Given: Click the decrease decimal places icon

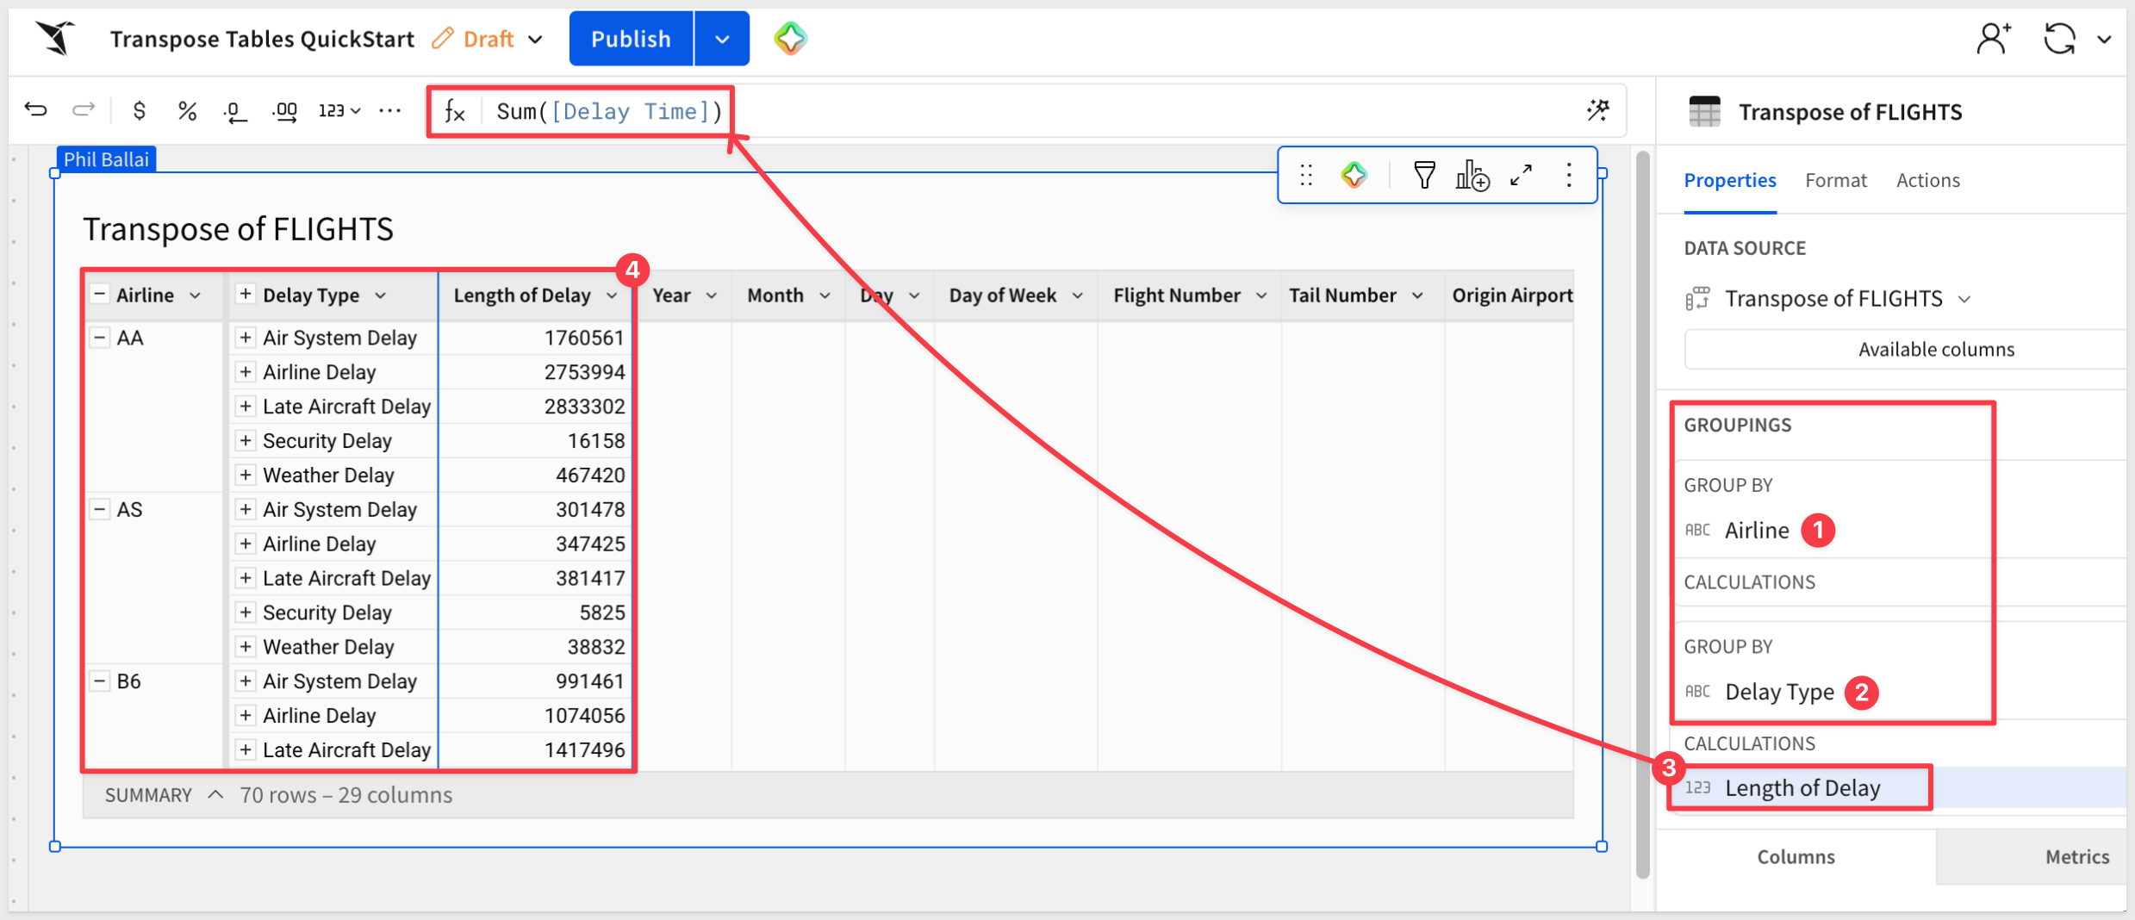Looking at the screenshot, I should (x=235, y=111).
